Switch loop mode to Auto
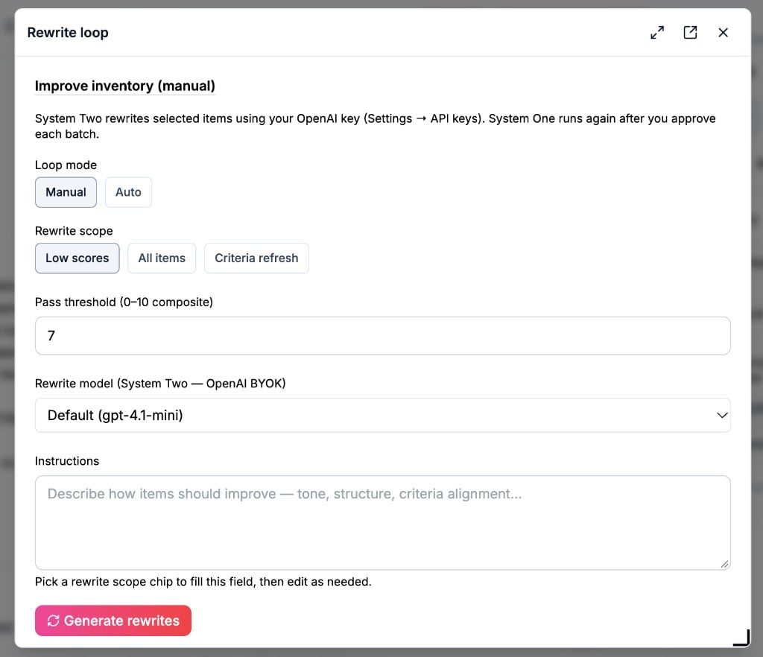 tap(128, 192)
